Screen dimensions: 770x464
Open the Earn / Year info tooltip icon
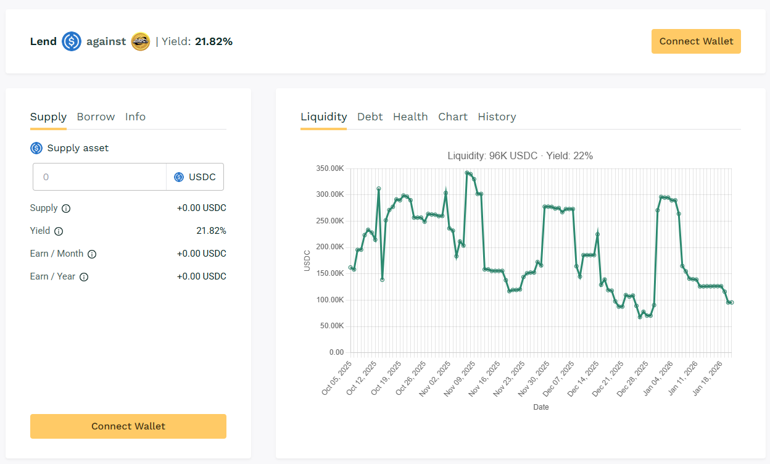pos(84,277)
